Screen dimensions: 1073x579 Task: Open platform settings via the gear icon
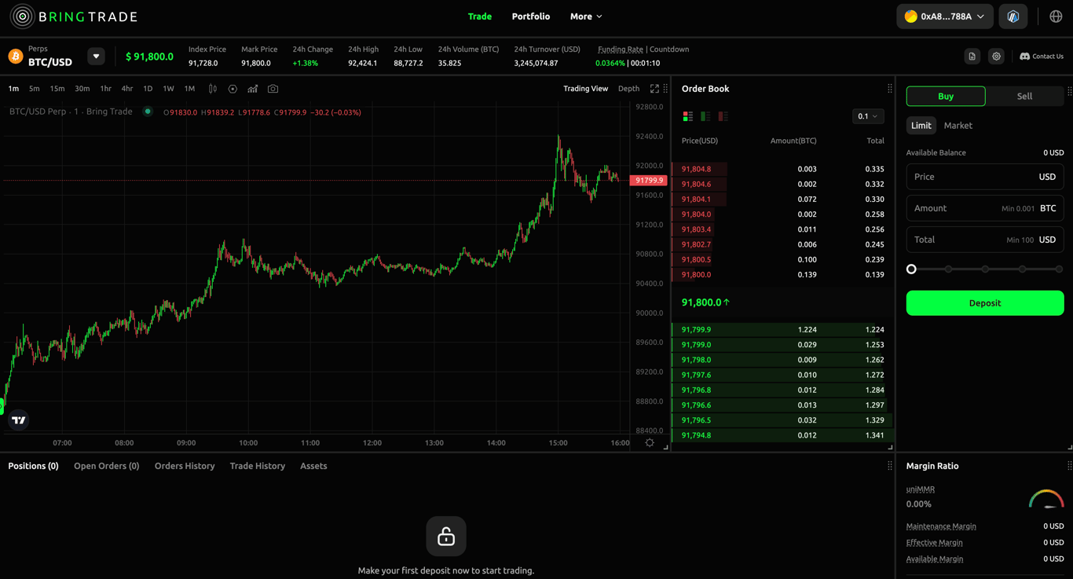click(996, 56)
